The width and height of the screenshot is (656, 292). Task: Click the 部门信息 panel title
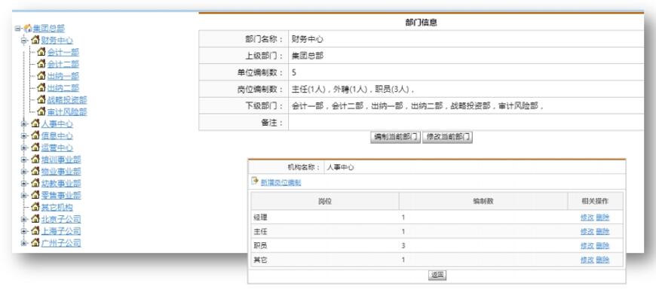point(421,23)
